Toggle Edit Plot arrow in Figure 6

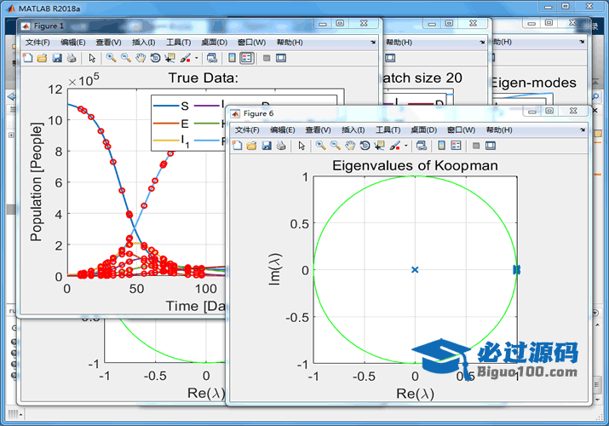tap(302, 146)
